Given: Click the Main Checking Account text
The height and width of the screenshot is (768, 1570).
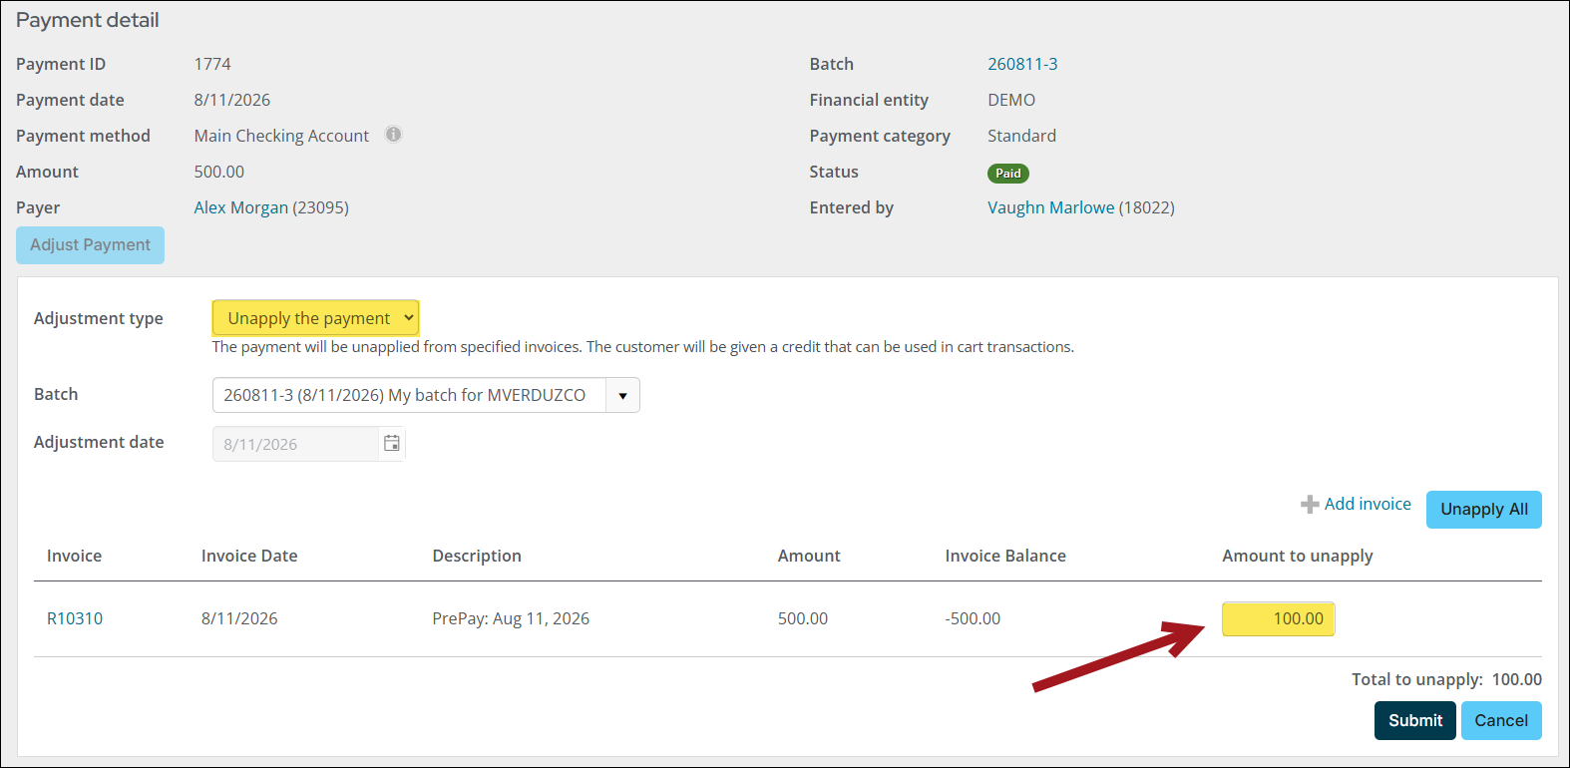Looking at the screenshot, I should coord(281,136).
